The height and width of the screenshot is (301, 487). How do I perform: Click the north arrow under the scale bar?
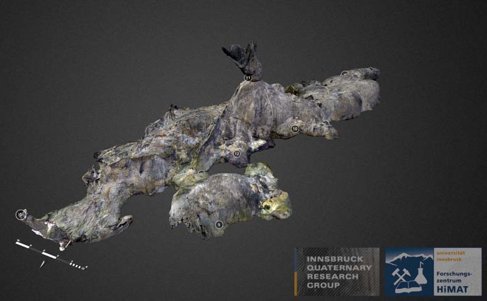click(42, 264)
